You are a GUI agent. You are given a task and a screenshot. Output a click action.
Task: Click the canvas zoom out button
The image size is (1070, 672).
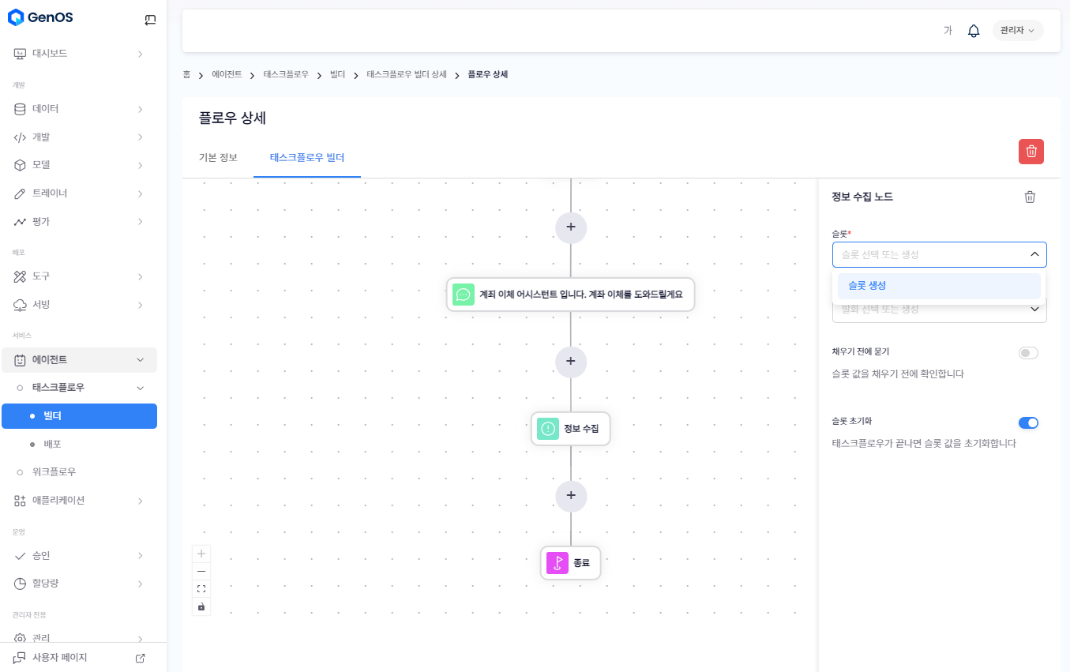pyautogui.click(x=201, y=571)
